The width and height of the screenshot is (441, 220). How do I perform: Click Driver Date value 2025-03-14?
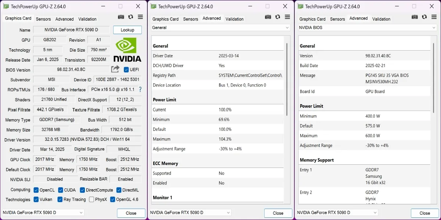pos(229,56)
